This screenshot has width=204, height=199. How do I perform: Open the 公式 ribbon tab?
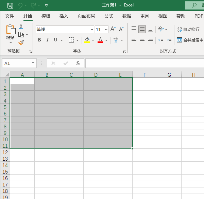(109, 16)
